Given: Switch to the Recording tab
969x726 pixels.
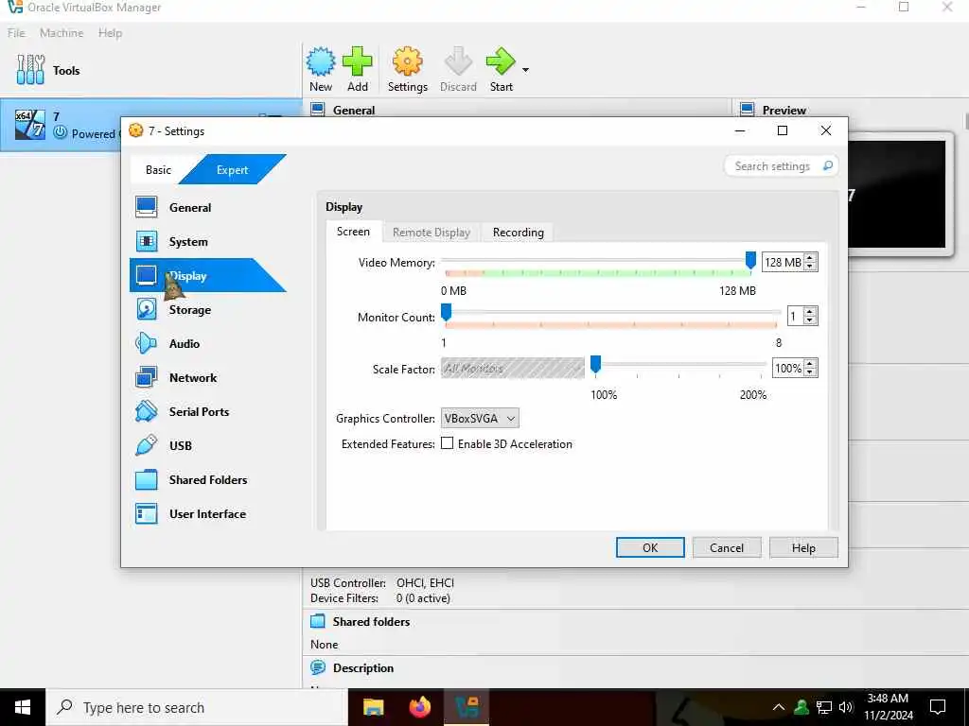Looking at the screenshot, I should click(x=518, y=233).
